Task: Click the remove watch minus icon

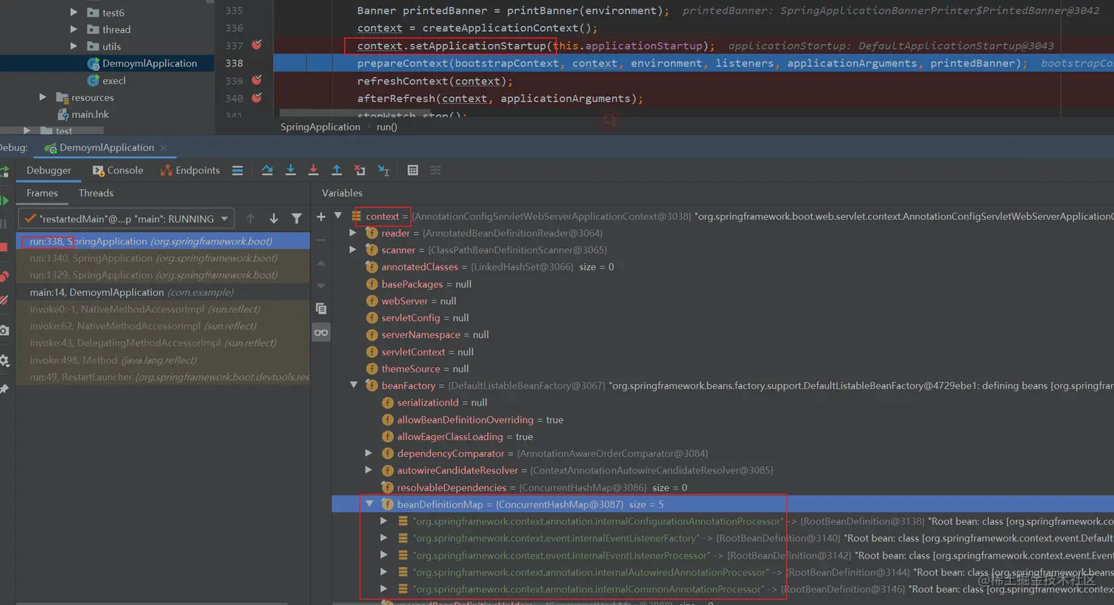Action: point(320,240)
